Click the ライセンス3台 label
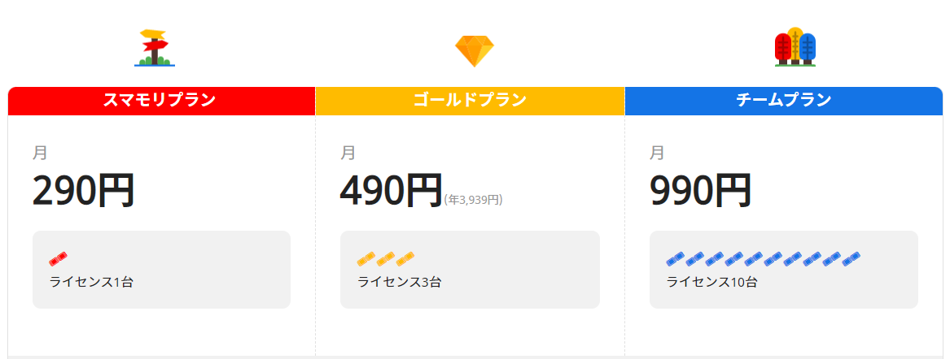 pos(400,283)
